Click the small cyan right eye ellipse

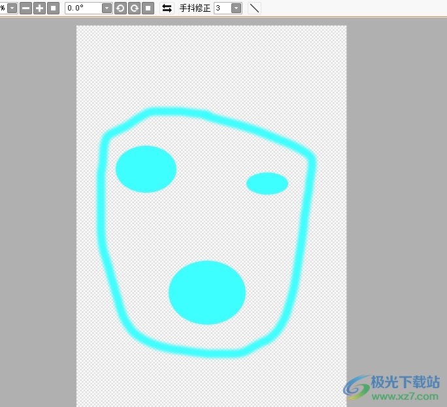click(x=267, y=184)
